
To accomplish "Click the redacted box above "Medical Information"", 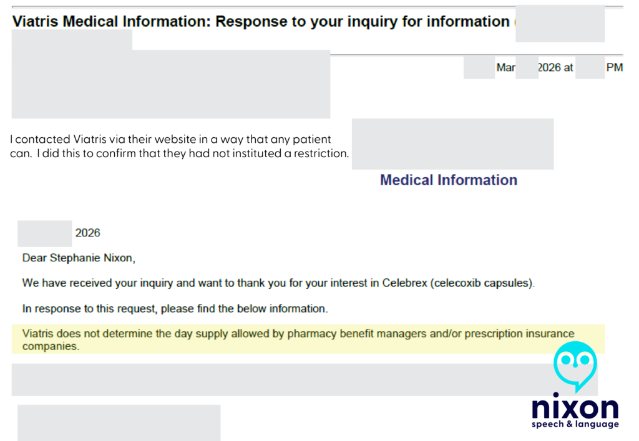I will (x=452, y=143).
